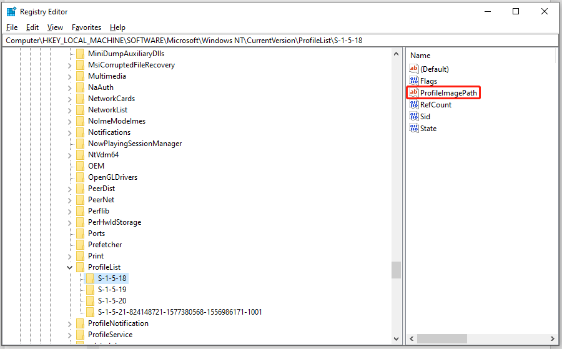Click the Perflib folder icon
This screenshot has height=349, width=562.
coord(81,211)
